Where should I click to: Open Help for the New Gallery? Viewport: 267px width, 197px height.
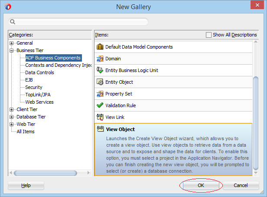[26, 185]
